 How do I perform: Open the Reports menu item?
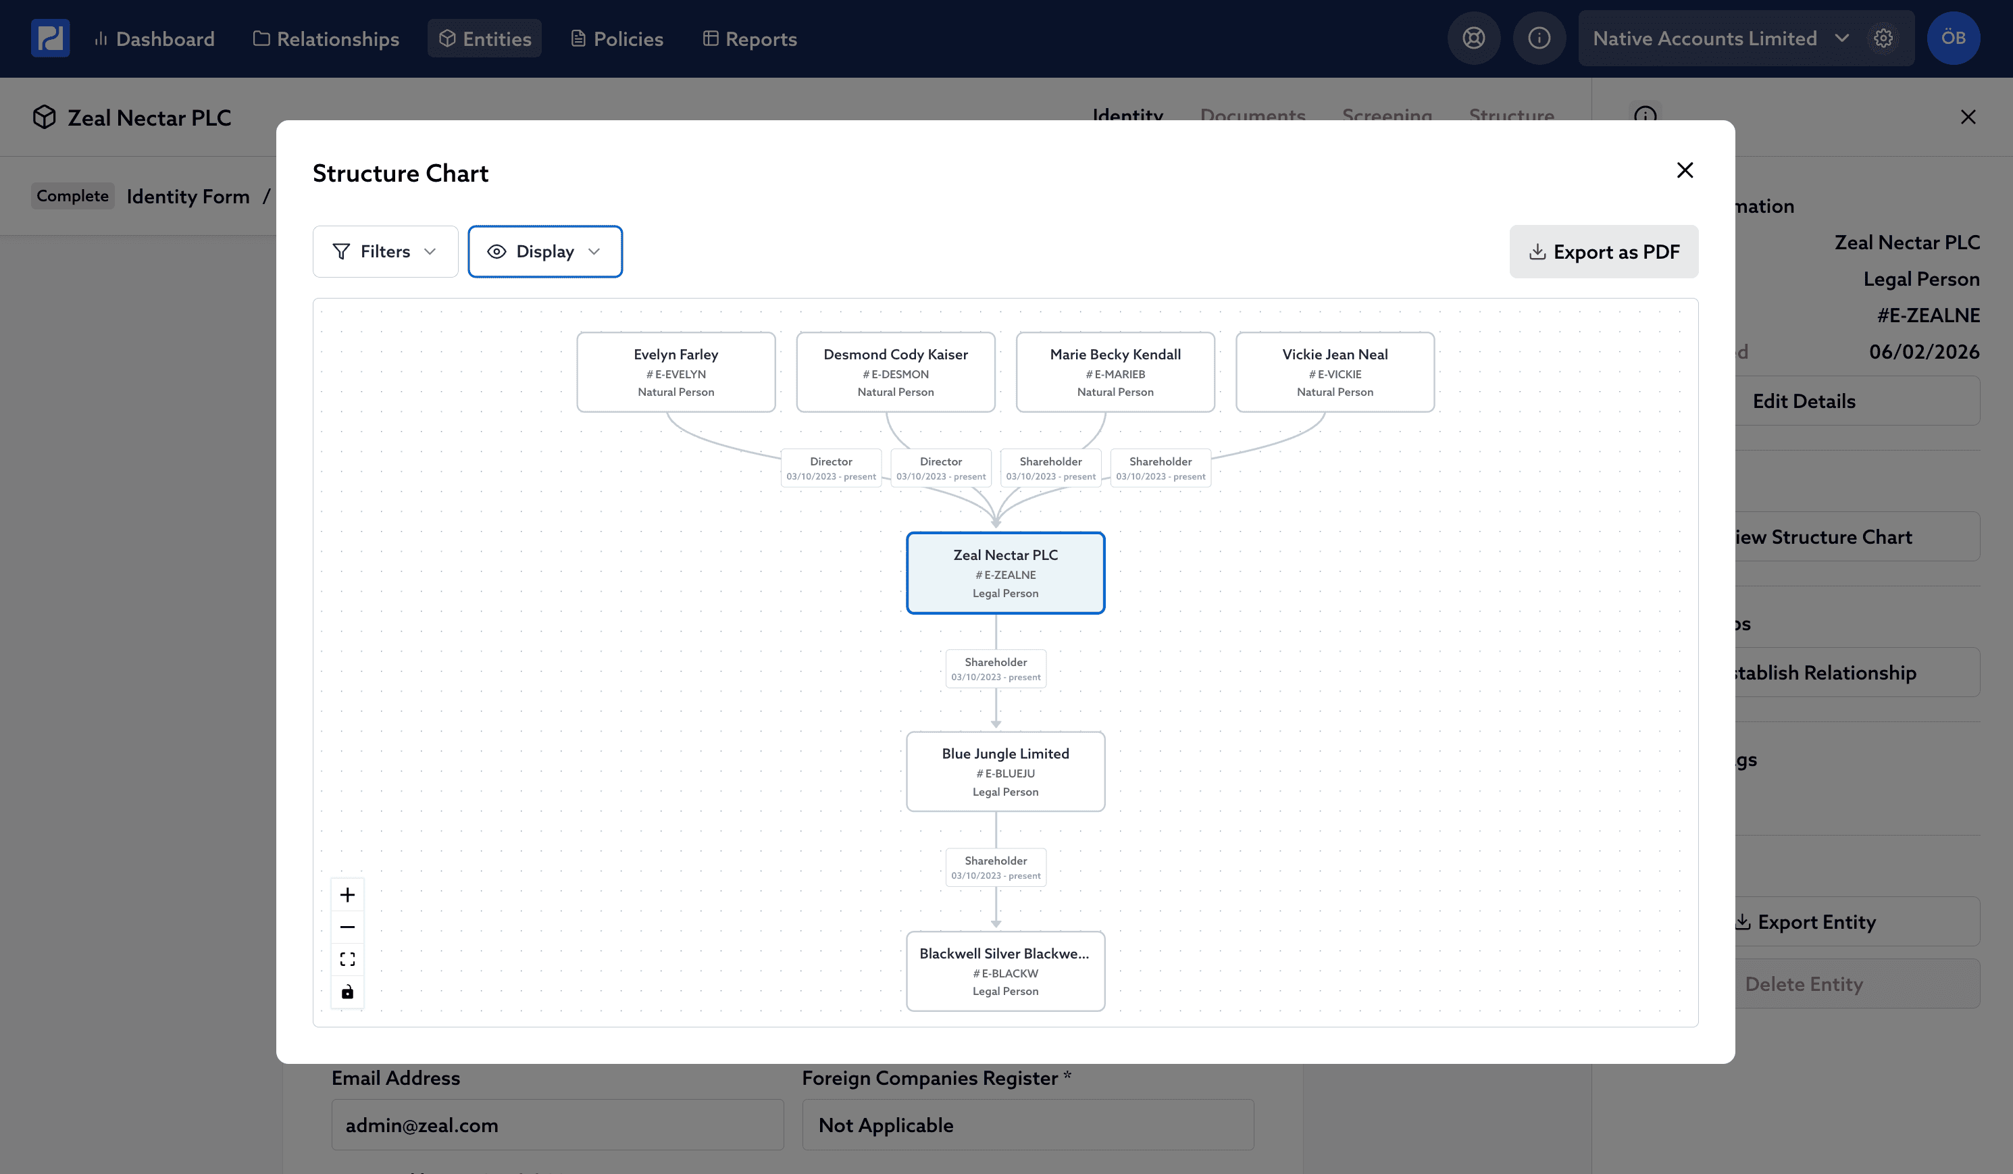[749, 39]
